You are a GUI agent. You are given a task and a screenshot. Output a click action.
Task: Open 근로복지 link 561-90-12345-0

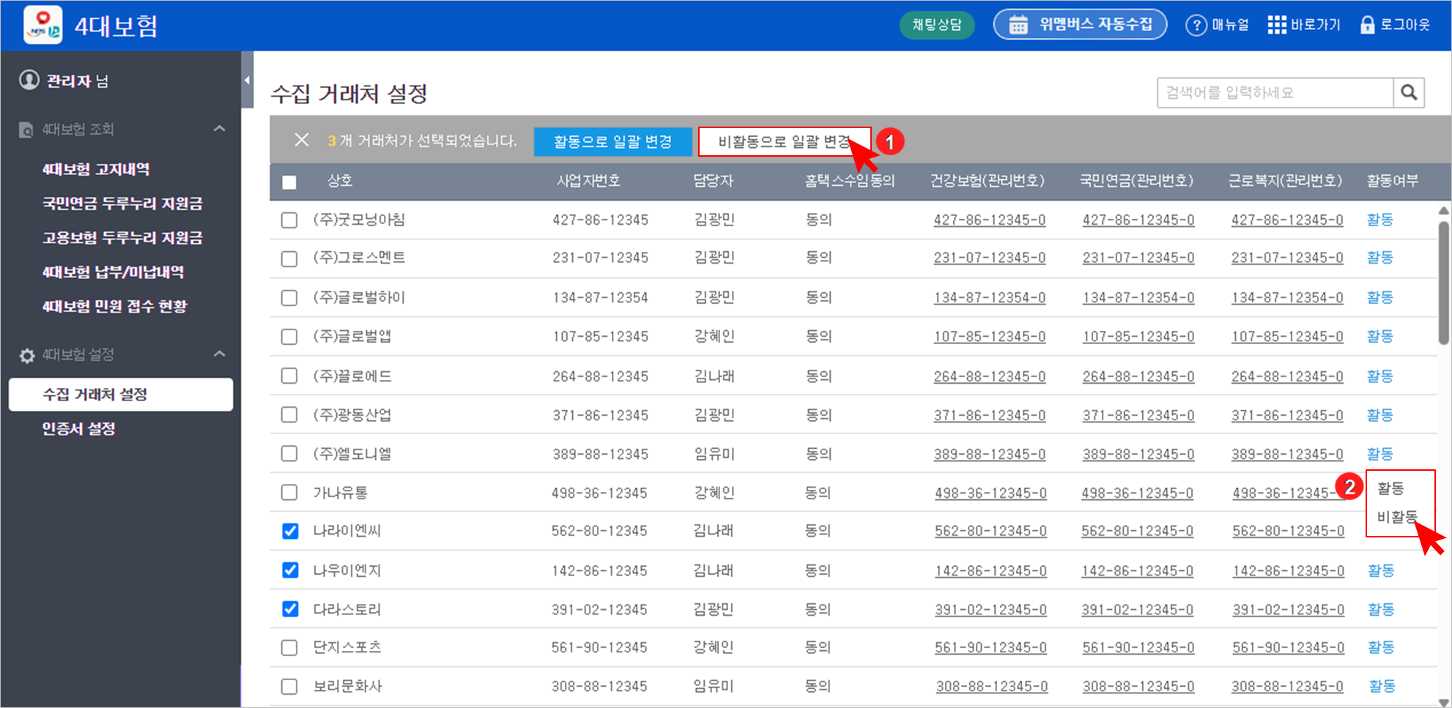1289,647
